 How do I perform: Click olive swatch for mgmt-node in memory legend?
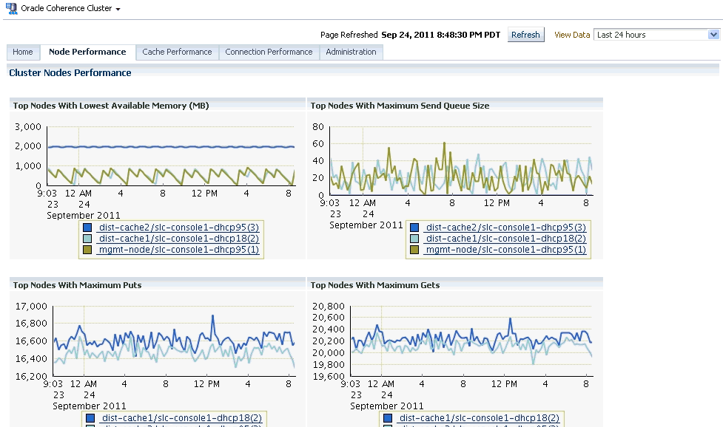[x=87, y=250]
